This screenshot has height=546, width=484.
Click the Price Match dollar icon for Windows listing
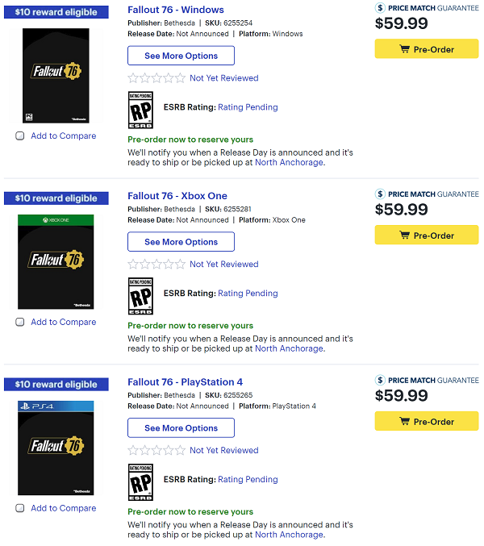pyautogui.click(x=380, y=7)
